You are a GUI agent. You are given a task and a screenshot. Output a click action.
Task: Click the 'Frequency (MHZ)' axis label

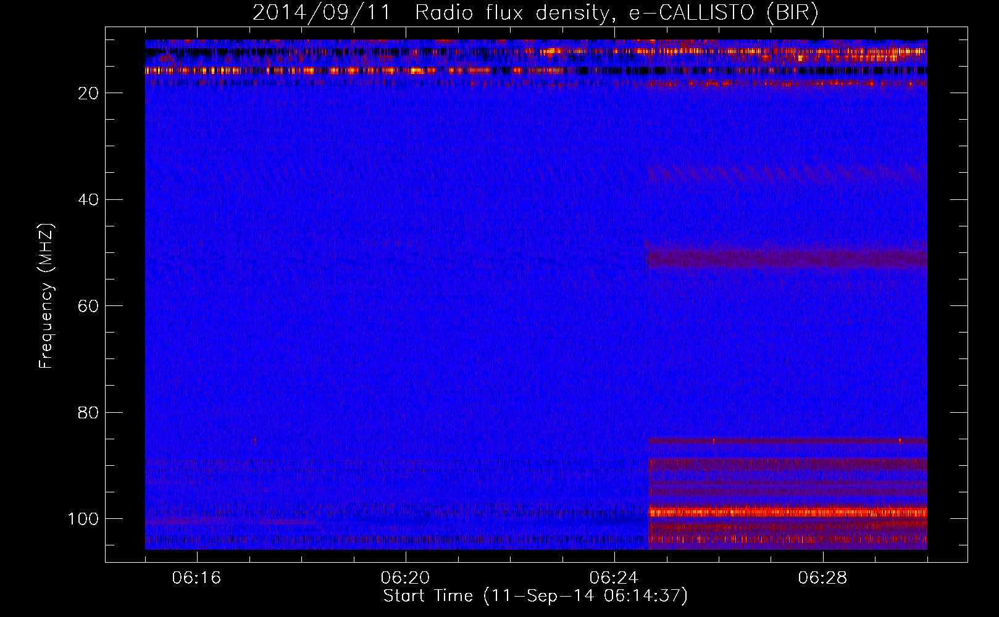[x=47, y=296]
